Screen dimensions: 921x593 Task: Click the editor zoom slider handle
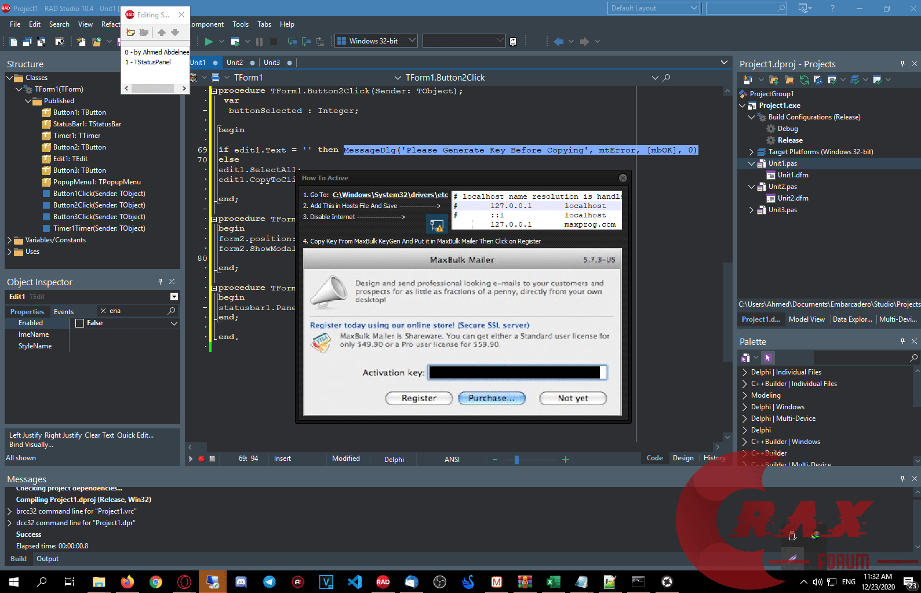coord(516,460)
